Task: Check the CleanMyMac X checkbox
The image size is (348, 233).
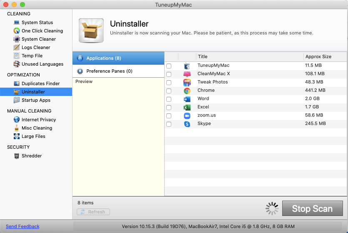Action: [169, 74]
